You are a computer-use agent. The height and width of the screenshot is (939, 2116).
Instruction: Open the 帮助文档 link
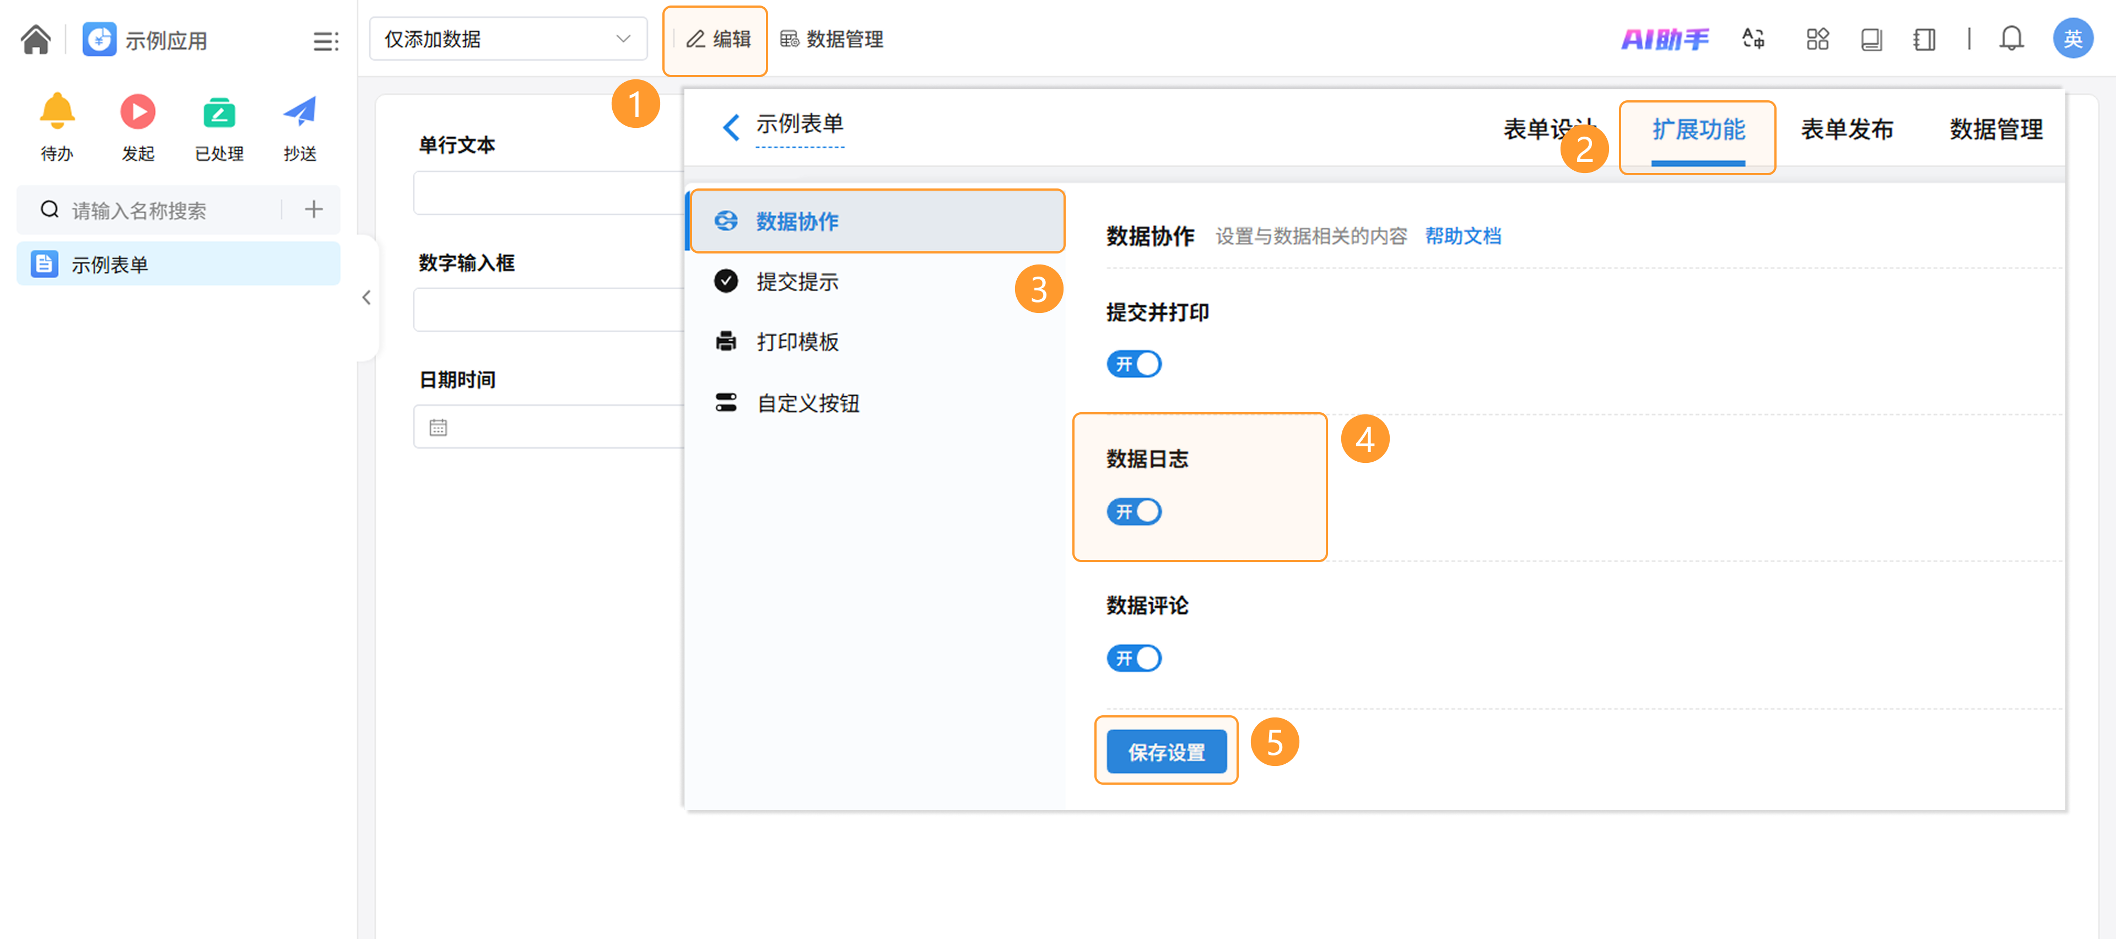(x=1462, y=236)
